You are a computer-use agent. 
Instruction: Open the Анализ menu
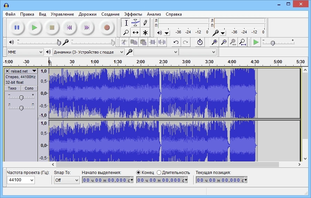[x=154, y=14]
